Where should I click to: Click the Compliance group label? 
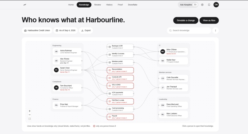coord(57,82)
